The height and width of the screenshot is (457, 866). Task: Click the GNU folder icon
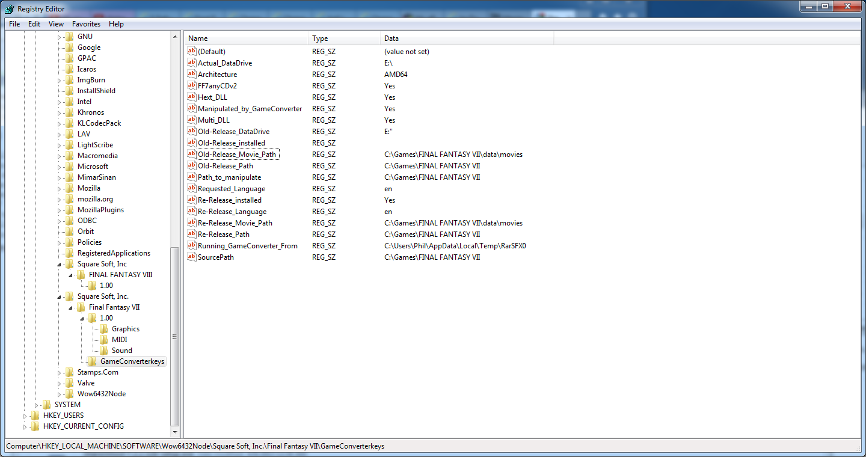pyautogui.click(x=70, y=37)
